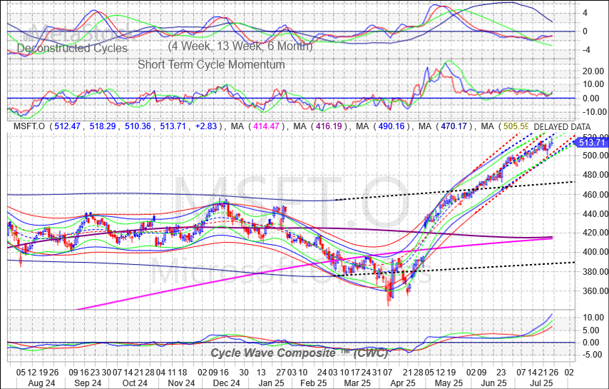Screen dimensions: 609x389
Task: Click the May 25 month label
Action: pyautogui.click(x=449, y=383)
